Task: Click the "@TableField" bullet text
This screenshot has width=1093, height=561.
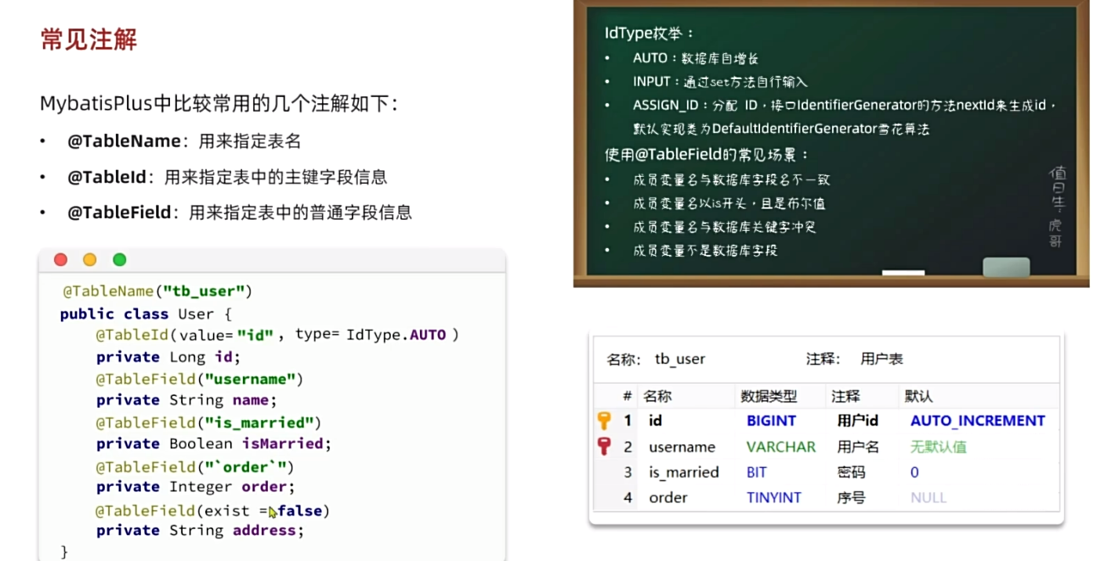Action: [x=240, y=212]
